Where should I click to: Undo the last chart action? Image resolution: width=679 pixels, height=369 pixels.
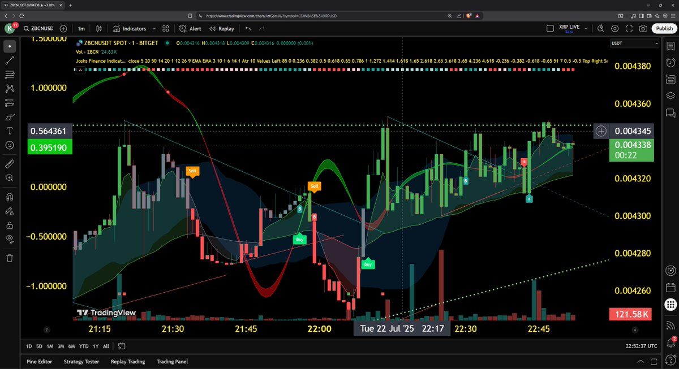(248, 28)
